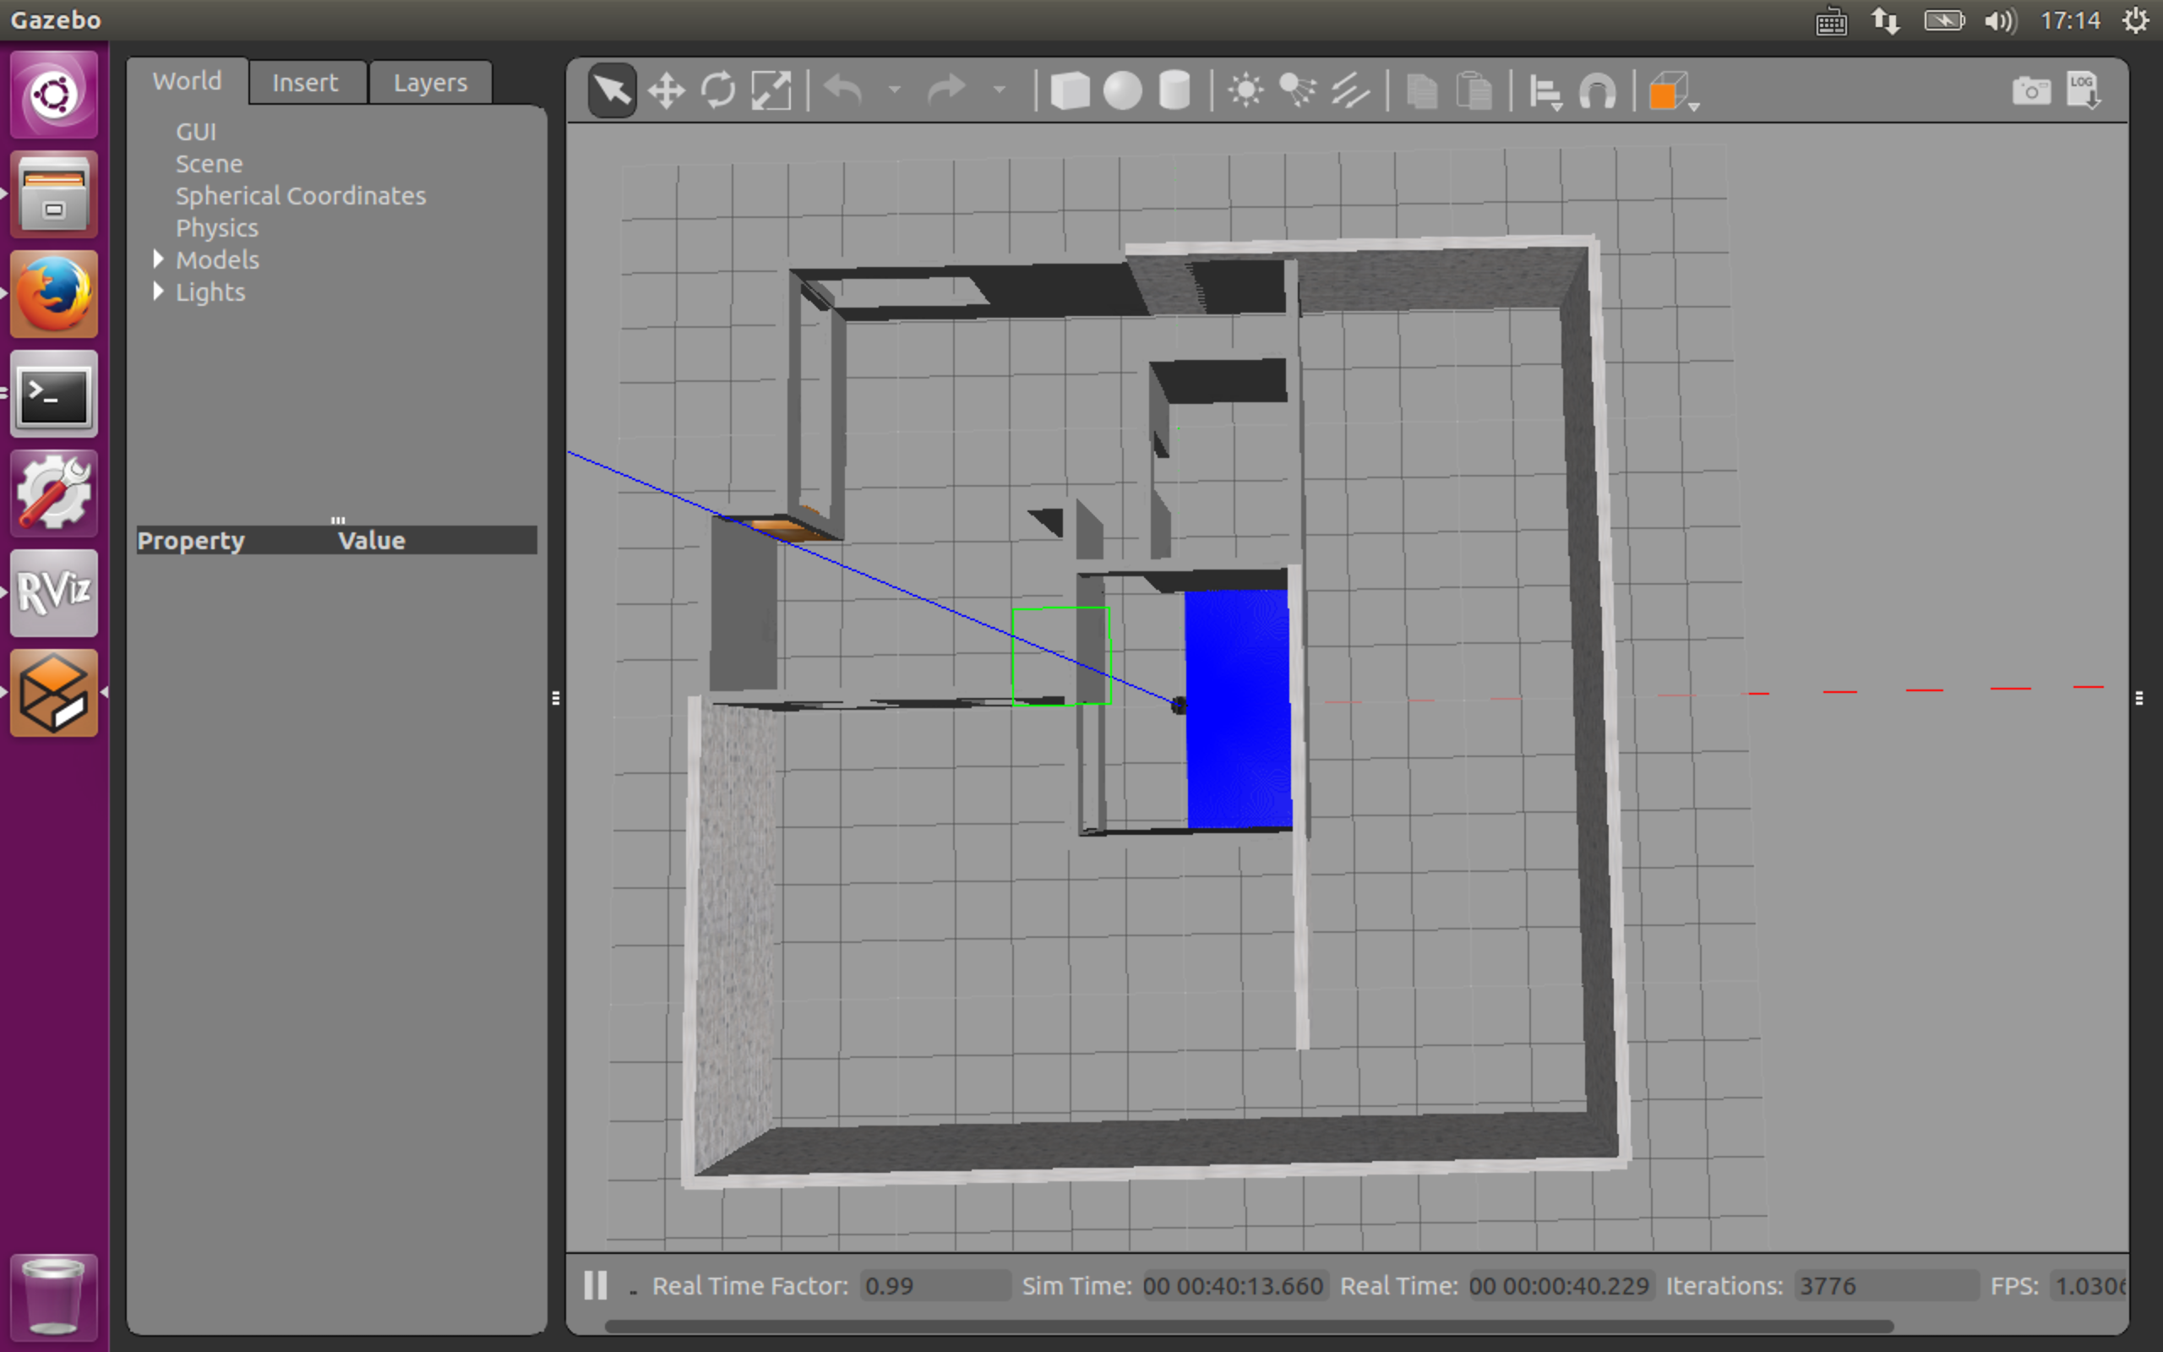Expand the Lights tree node
Screen dimensions: 2163x1352
(158, 292)
